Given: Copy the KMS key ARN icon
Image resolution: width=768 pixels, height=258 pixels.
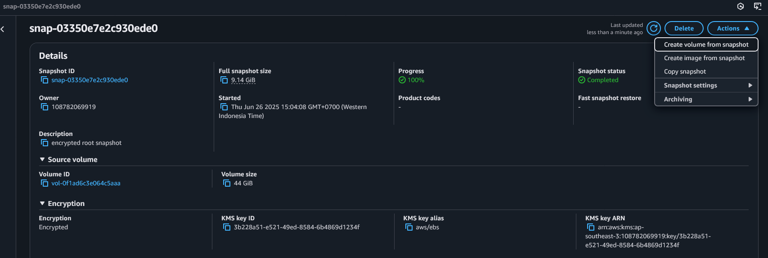Looking at the screenshot, I should click(591, 227).
